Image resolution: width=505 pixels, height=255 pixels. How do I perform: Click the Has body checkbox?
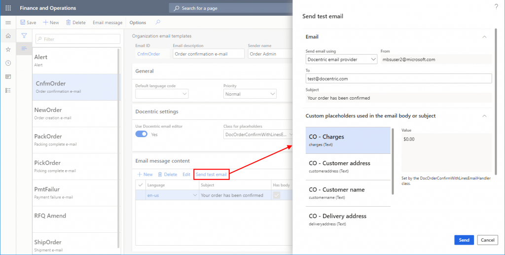click(x=277, y=195)
